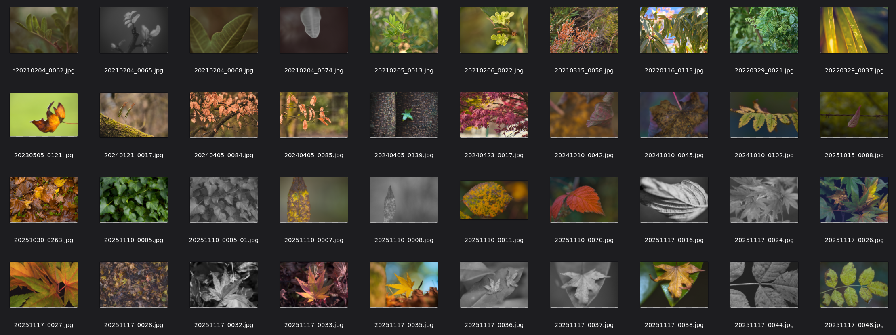896x335 pixels.
Task: Select orange fern photo 20210315_0058.jpg
Action: (x=584, y=30)
